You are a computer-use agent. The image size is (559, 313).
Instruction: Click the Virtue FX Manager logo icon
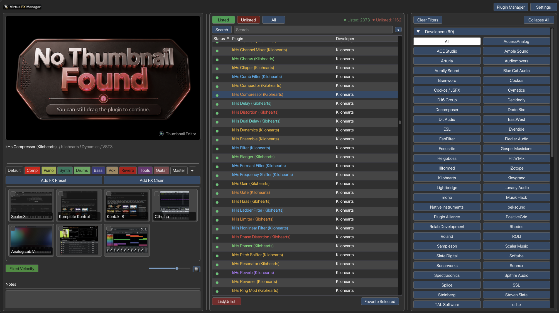6,7
